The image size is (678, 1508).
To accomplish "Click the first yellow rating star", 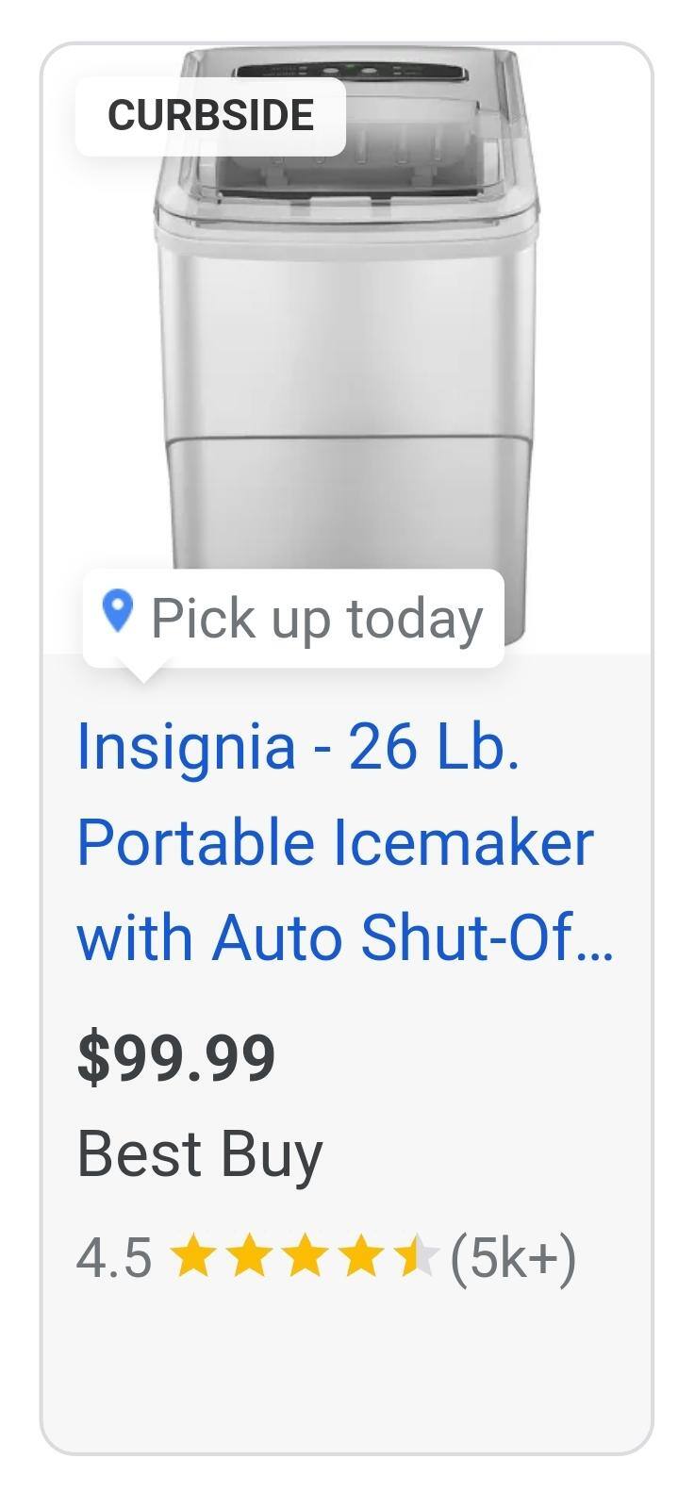I will 193,1257.
